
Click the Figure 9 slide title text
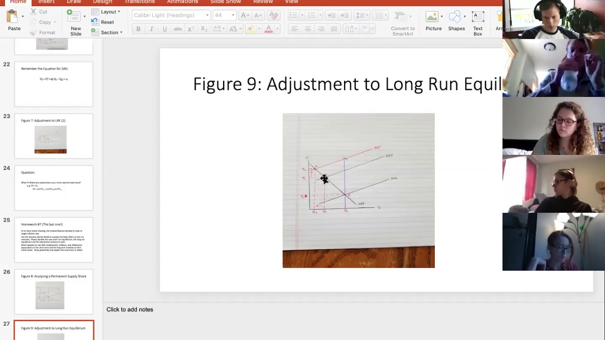(347, 84)
